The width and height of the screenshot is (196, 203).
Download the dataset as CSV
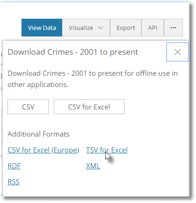(28, 107)
